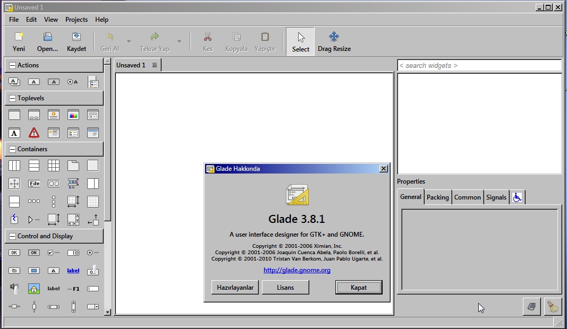Pick the Combo Box widget icon
Viewport: 567px width, 329px height.
coord(93,307)
